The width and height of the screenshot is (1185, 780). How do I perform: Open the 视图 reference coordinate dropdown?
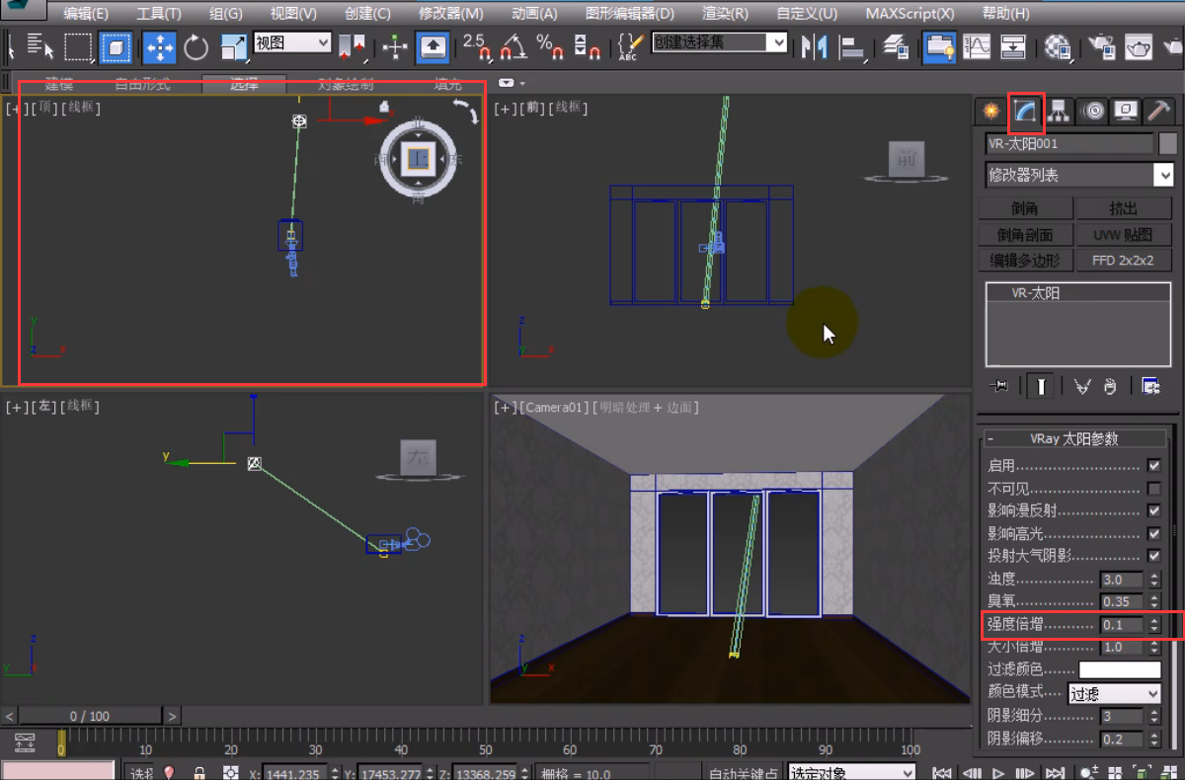292,42
